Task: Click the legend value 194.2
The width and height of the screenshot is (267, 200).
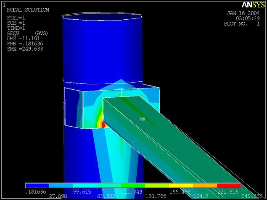Action: click(201, 196)
